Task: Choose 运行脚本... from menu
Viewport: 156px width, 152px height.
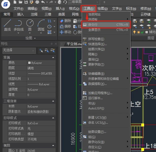Action: click(106, 98)
